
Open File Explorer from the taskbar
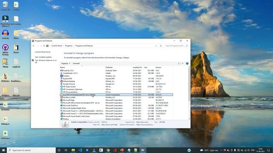(73, 150)
